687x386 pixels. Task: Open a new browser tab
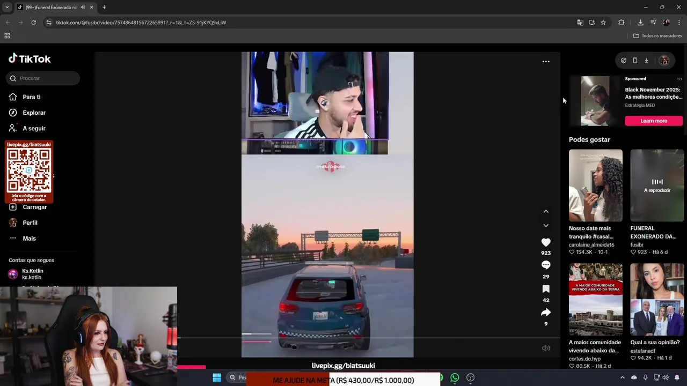(x=104, y=8)
